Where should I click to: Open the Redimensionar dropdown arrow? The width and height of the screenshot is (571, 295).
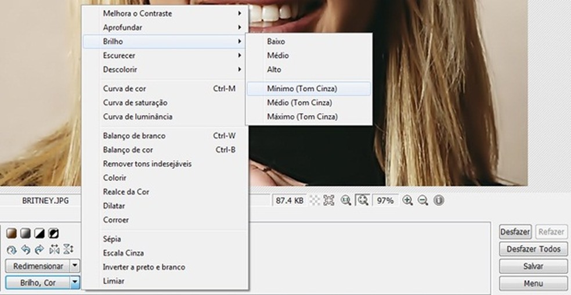click(74, 266)
